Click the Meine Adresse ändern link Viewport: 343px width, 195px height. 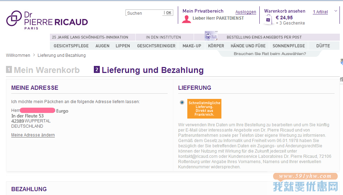tap(33, 135)
